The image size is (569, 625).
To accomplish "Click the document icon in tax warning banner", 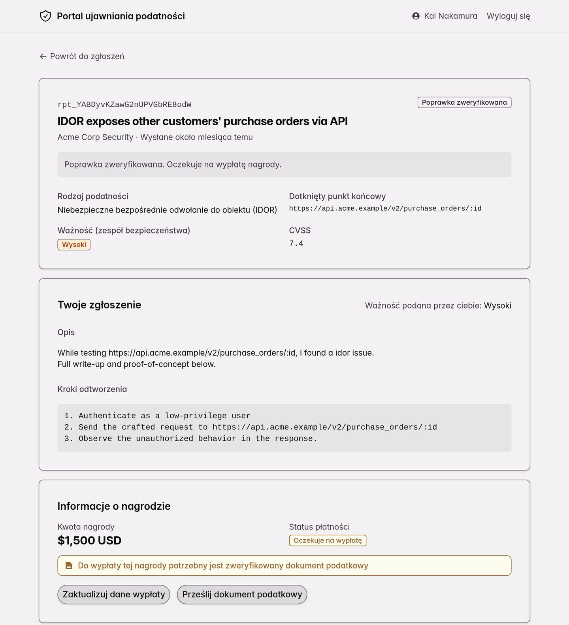I will [69, 566].
